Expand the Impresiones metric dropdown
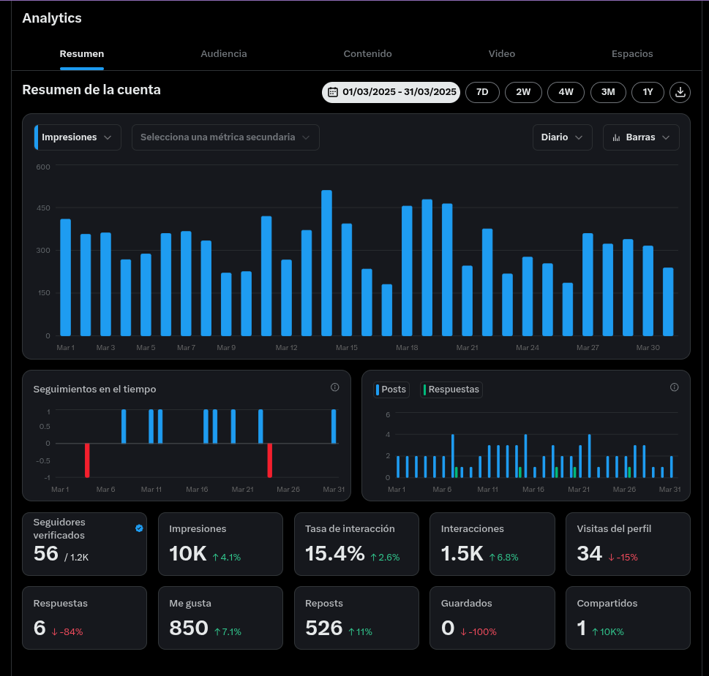The height and width of the screenshot is (676, 709). pyautogui.click(x=78, y=137)
